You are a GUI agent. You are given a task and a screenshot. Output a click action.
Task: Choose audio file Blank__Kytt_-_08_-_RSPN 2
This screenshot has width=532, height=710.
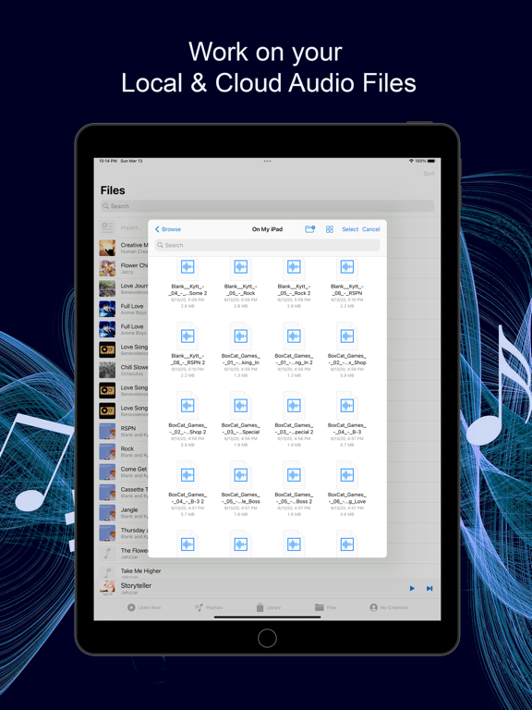[187, 349]
